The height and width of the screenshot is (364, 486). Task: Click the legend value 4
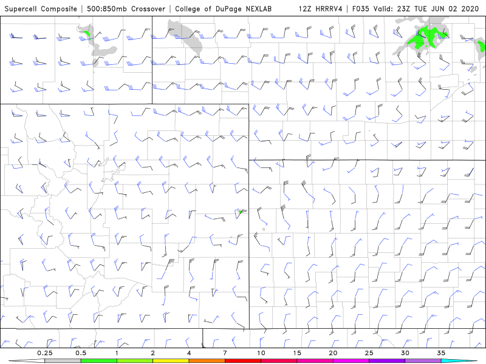(189, 353)
